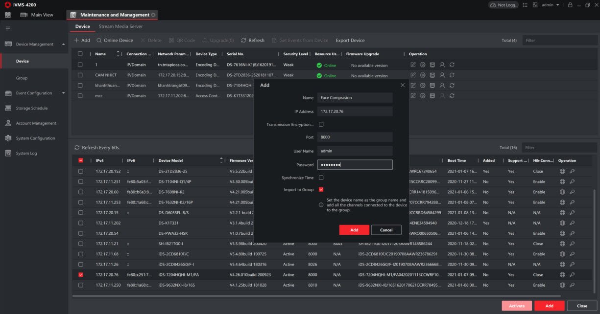The width and height of the screenshot is (600, 314).
Task: Click the lock icon in title bar
Action: pyautogui.click(x=570, y=5)
